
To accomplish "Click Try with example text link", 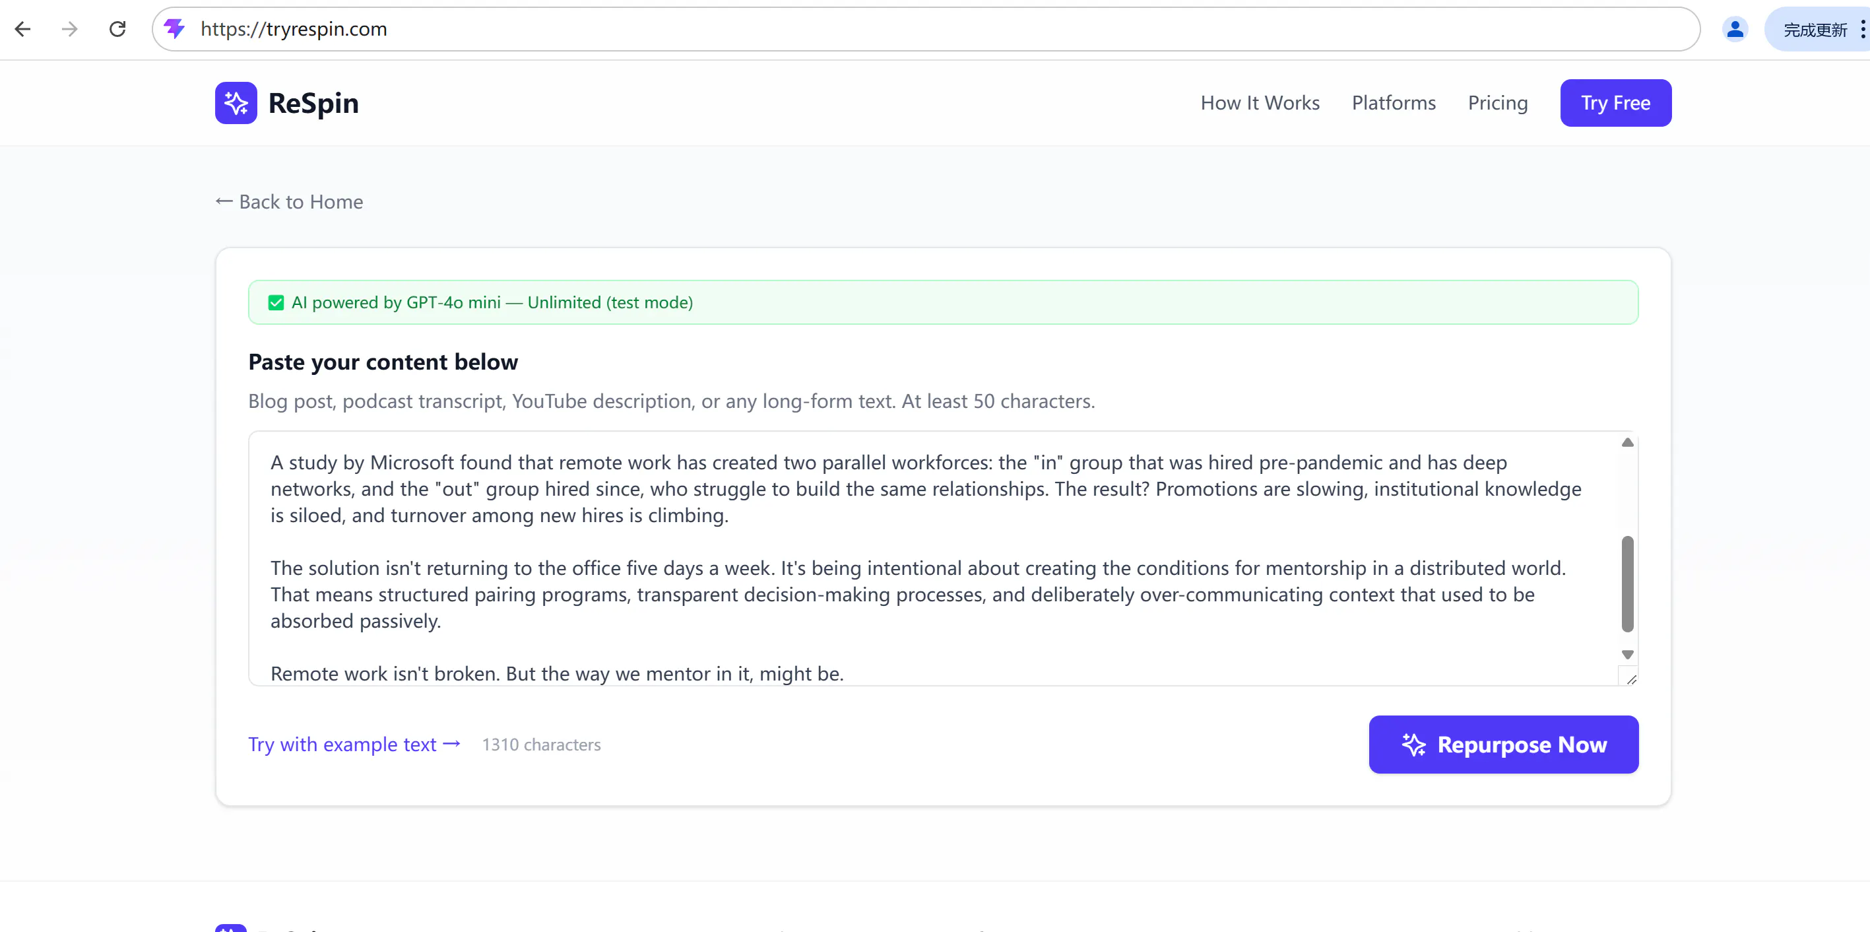I will click(x=354, y=744).
